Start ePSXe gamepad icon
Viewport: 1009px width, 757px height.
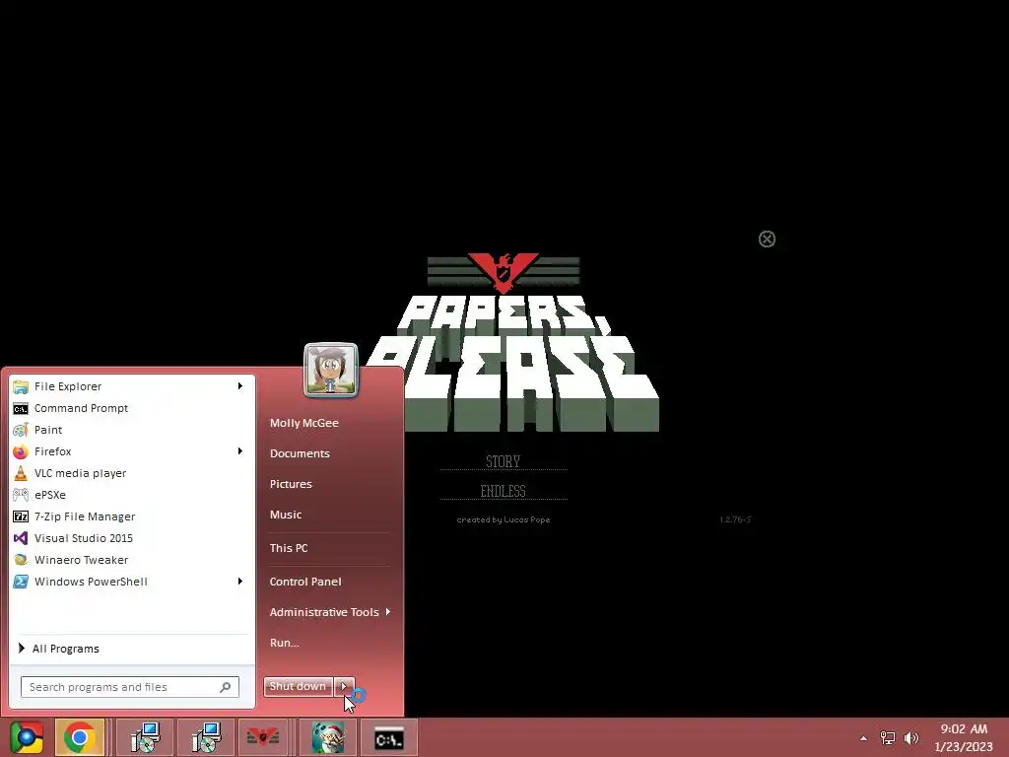pos(21,495)
